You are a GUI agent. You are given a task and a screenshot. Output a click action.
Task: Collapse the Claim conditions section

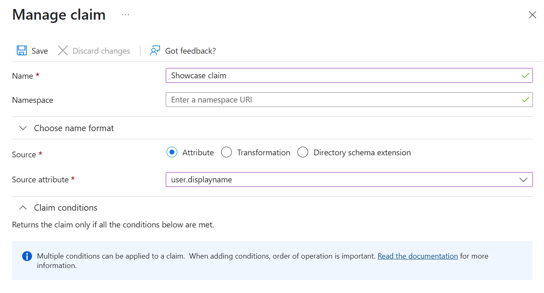tap(24, 208)
